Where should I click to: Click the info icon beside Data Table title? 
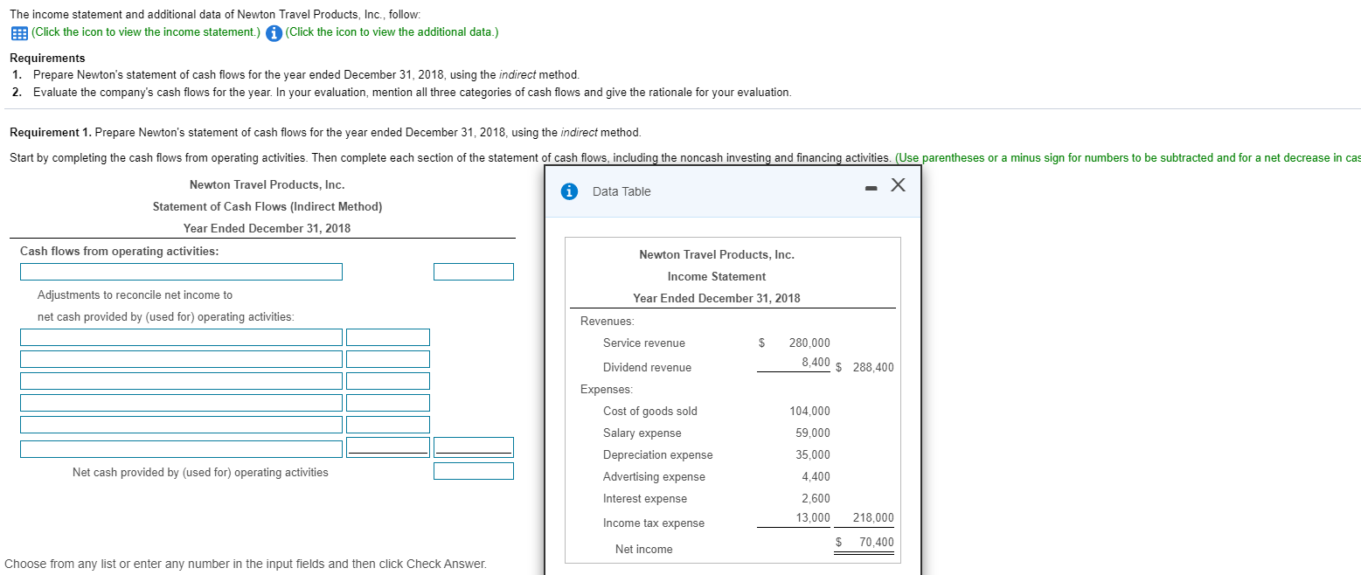[x=569, y=191]
